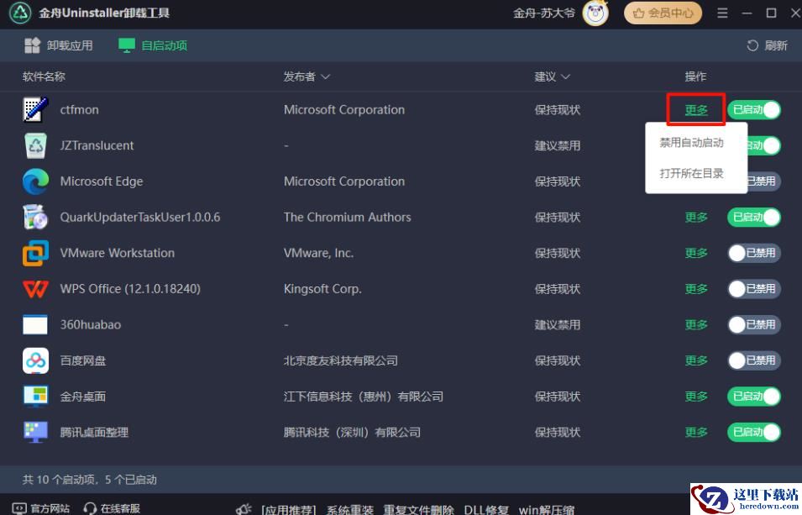Toggle JZTranslucent startup switch
The image size is (802, 515).
(x=764, y=145)
